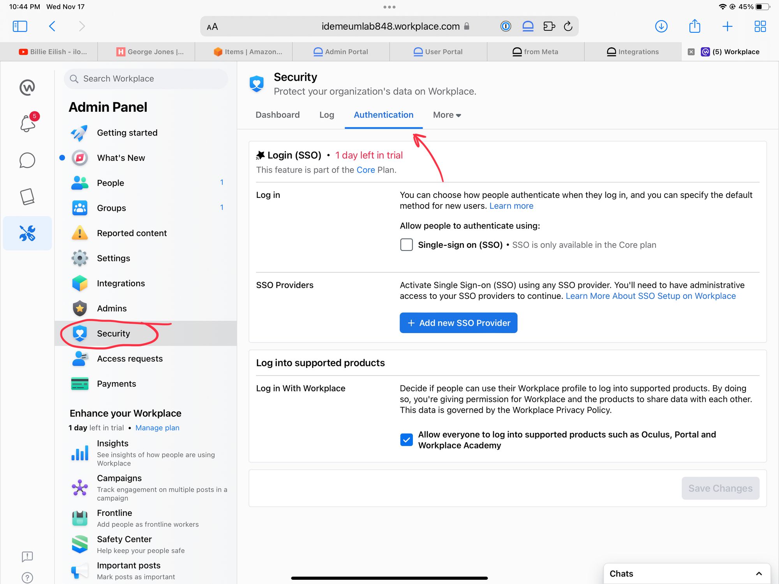Image resolution: width=779 pixels, height=584 pixels.
Task: Open the chat bubble icon in sidebar
Action: [27, 160]
